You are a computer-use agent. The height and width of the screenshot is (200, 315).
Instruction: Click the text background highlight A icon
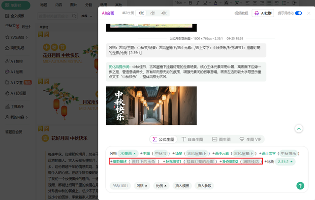point(226,3)
